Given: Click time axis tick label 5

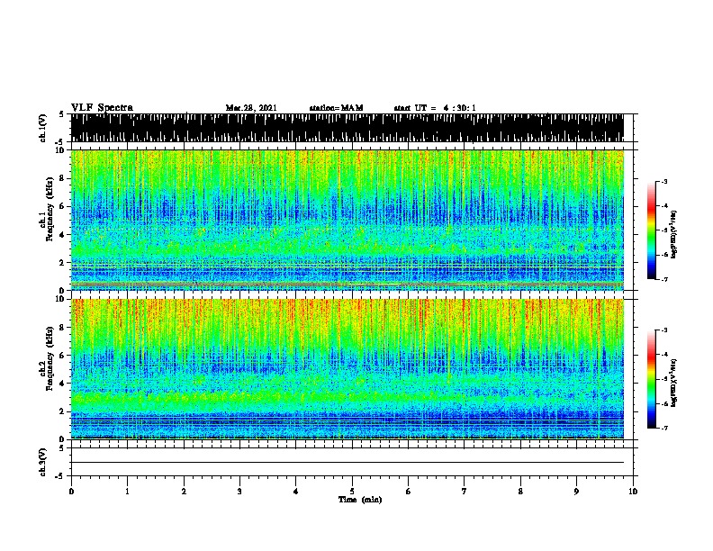Looking at the screenshot, I should (352, 492).
